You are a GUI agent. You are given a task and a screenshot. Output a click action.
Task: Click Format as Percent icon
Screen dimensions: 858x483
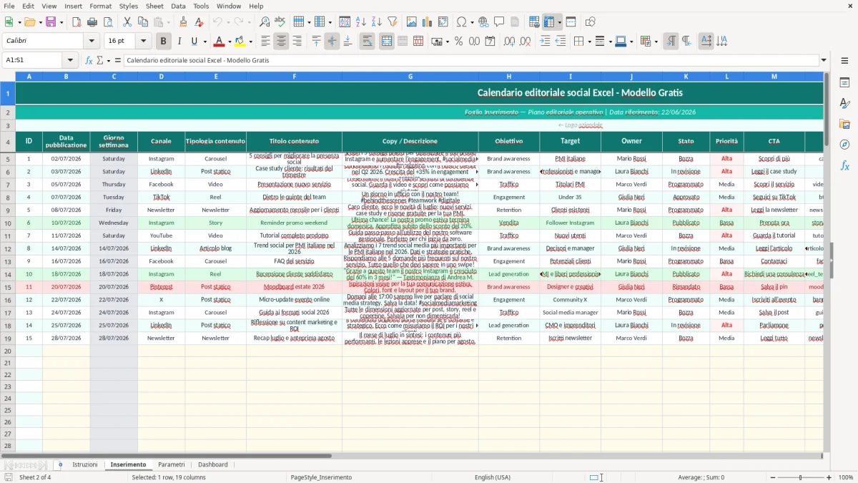(459, 42)
